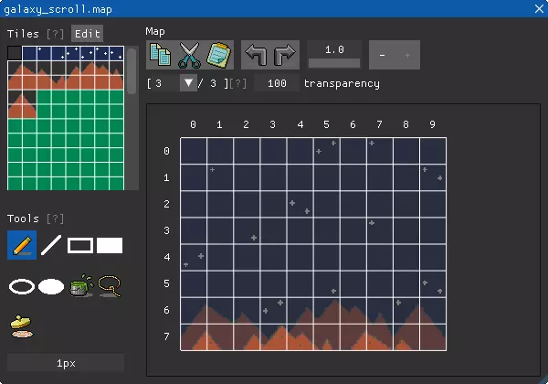Click the zoom minus button
Screen dimensions: 548x384
pyautogui.click(x=382, y=55)
